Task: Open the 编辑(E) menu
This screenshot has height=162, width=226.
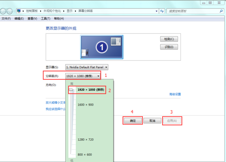Action: click(x=19, y=18)
